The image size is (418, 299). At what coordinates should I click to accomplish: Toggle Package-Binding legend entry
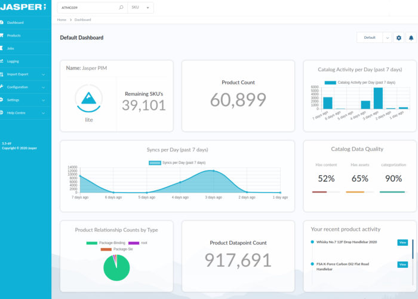pos(106,243)
